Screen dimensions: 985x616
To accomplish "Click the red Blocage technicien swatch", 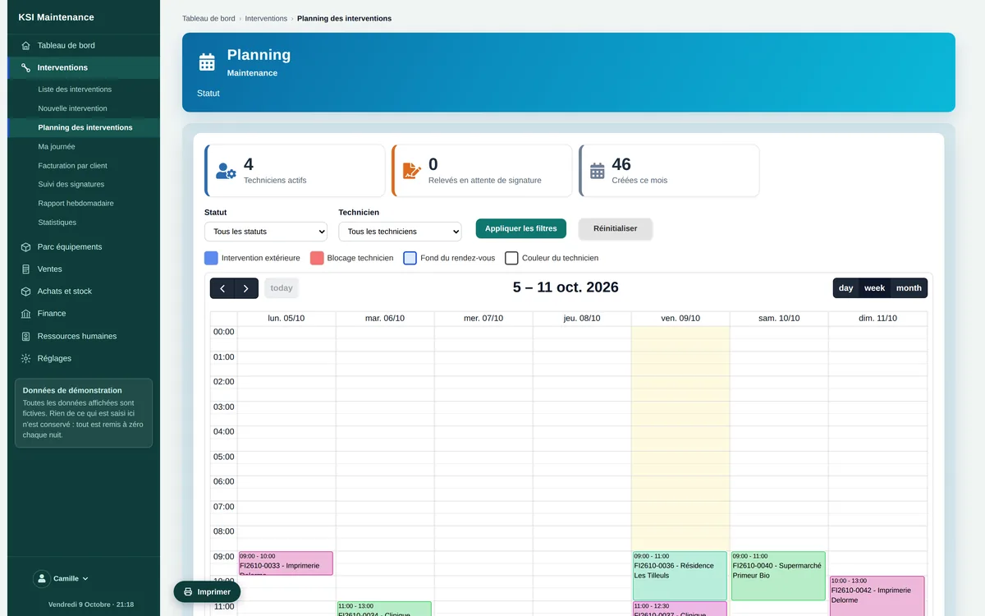I will 317,258.
